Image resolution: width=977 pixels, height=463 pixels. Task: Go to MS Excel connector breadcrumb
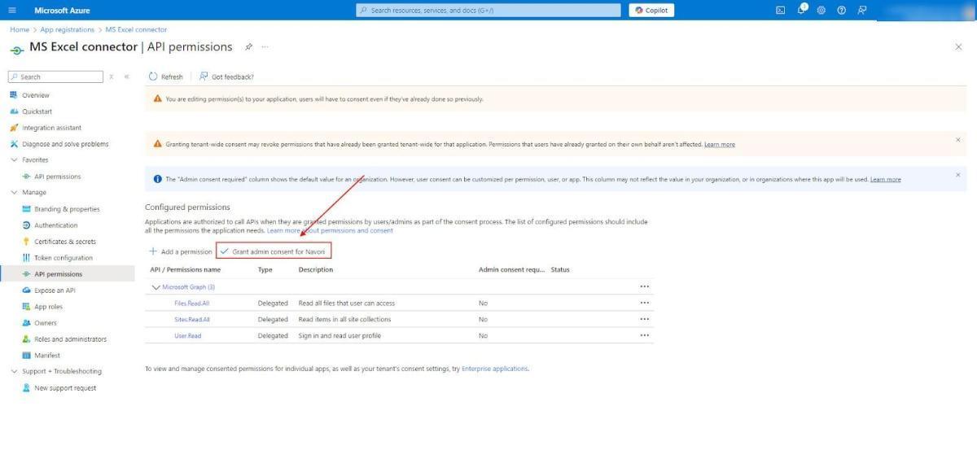[136, 29]
